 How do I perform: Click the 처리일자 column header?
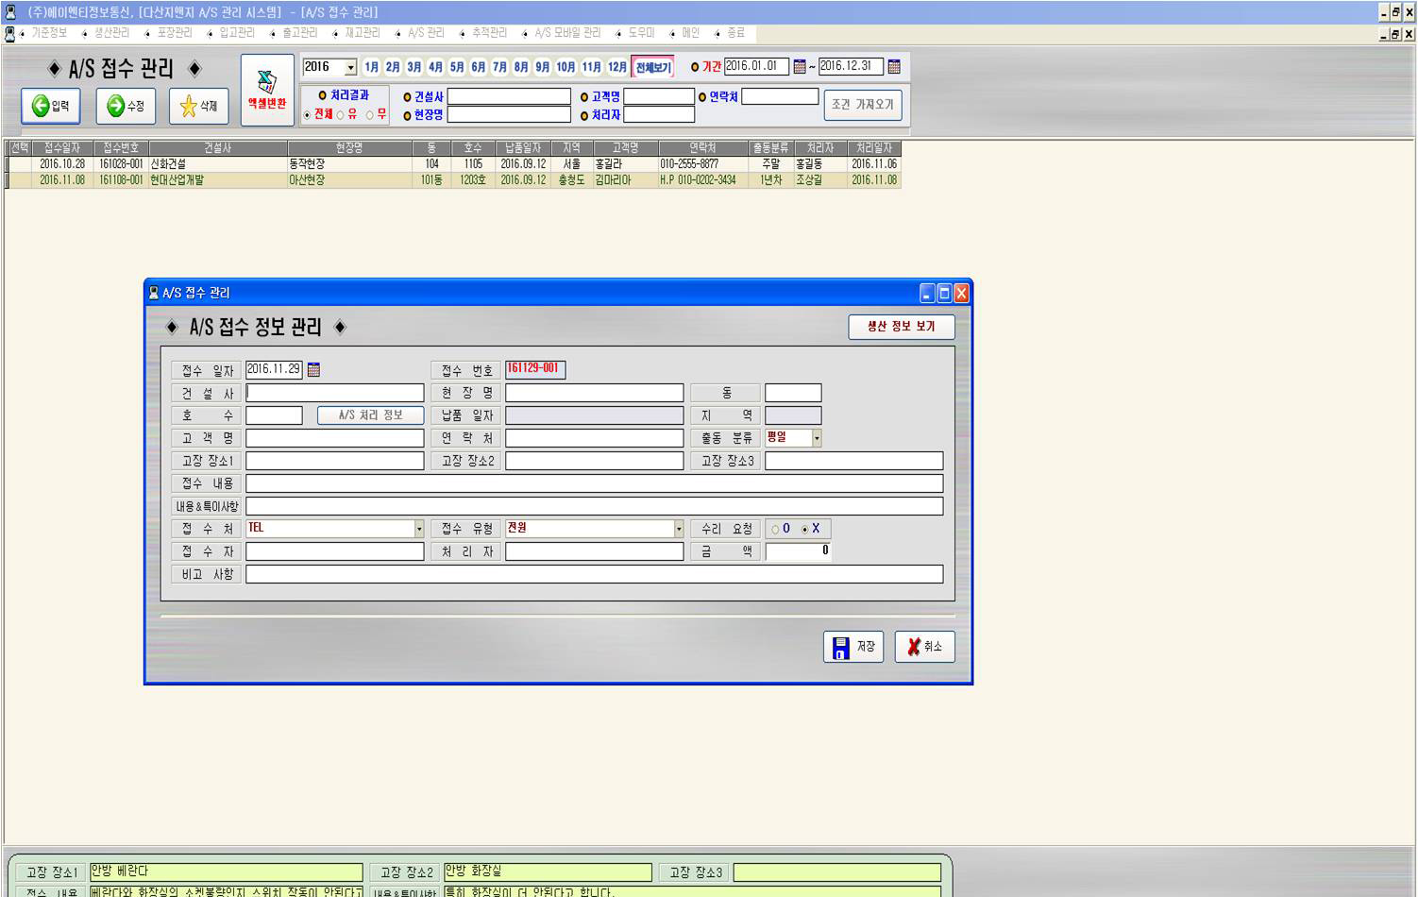click(x=874, y=148)
